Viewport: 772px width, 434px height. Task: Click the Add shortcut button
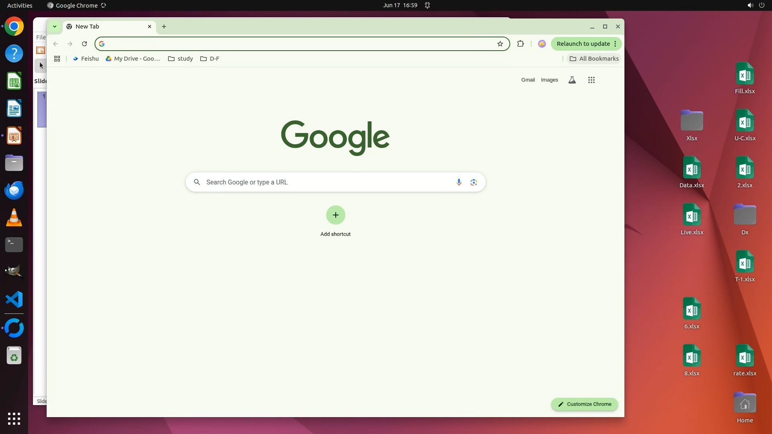coord(335,215)
